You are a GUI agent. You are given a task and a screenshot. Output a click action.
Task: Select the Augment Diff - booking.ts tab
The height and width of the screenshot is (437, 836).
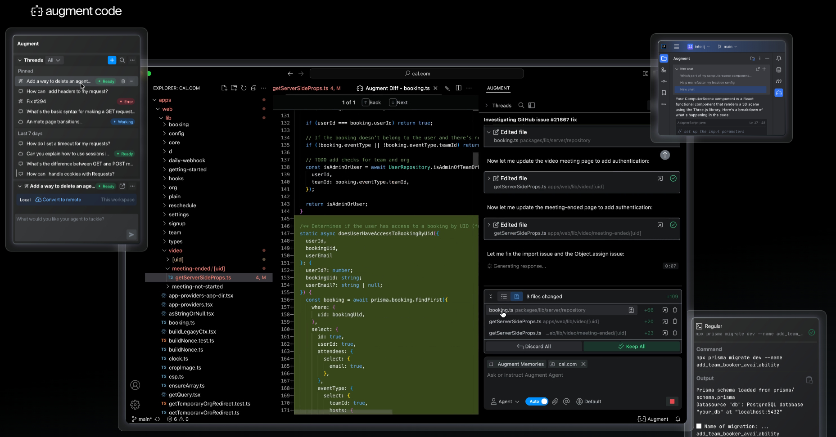tap(397, 88)
